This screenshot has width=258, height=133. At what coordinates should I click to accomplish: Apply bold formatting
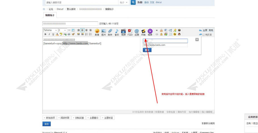click(x=45, y=34)
